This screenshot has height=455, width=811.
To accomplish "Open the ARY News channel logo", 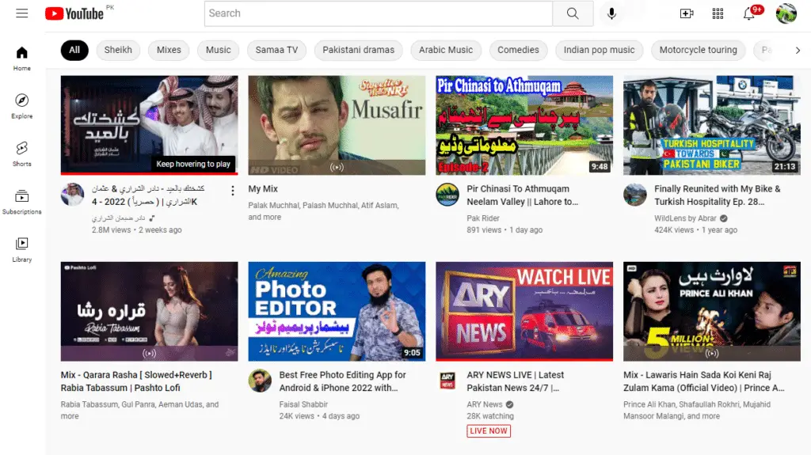I will (x=447, y=381).
